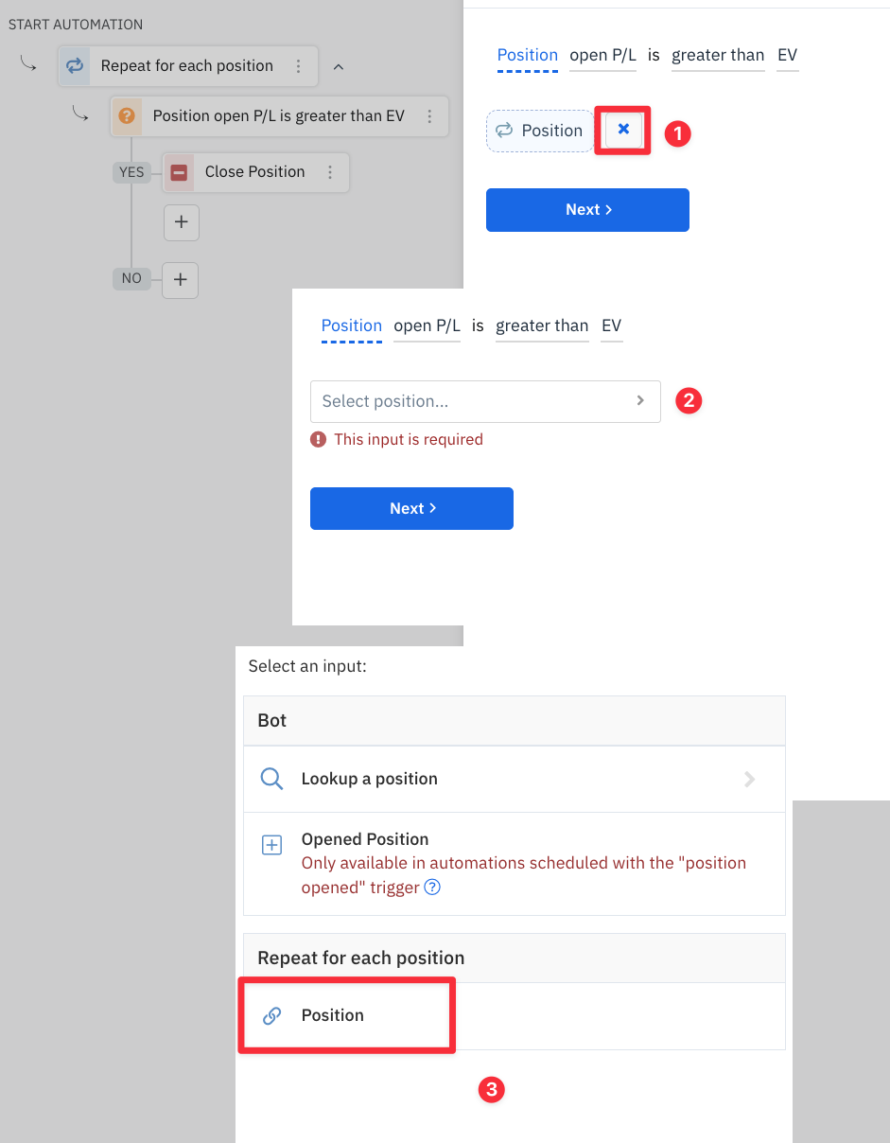Open the Select position dropdown field
This screenshot has width=890, height=1143.
pos(484,401)
